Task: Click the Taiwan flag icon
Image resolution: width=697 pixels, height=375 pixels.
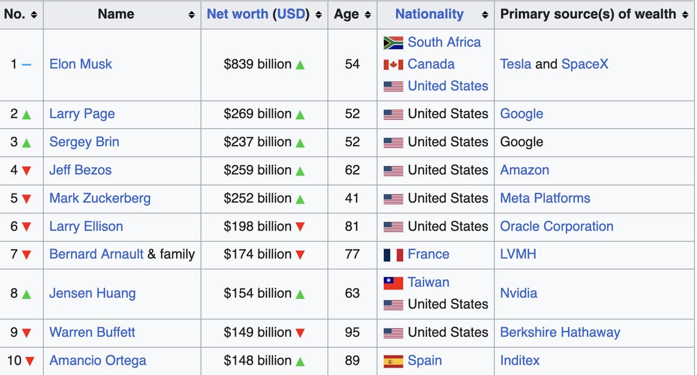Action: pos(393,283)
